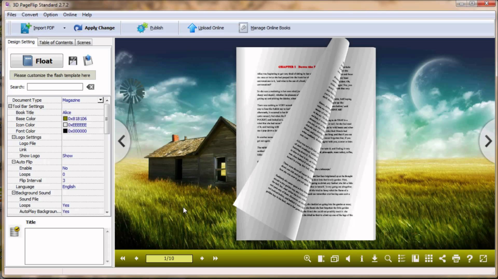Click the Logo File row
The image size is (498, 279).
tap(56, 143)
